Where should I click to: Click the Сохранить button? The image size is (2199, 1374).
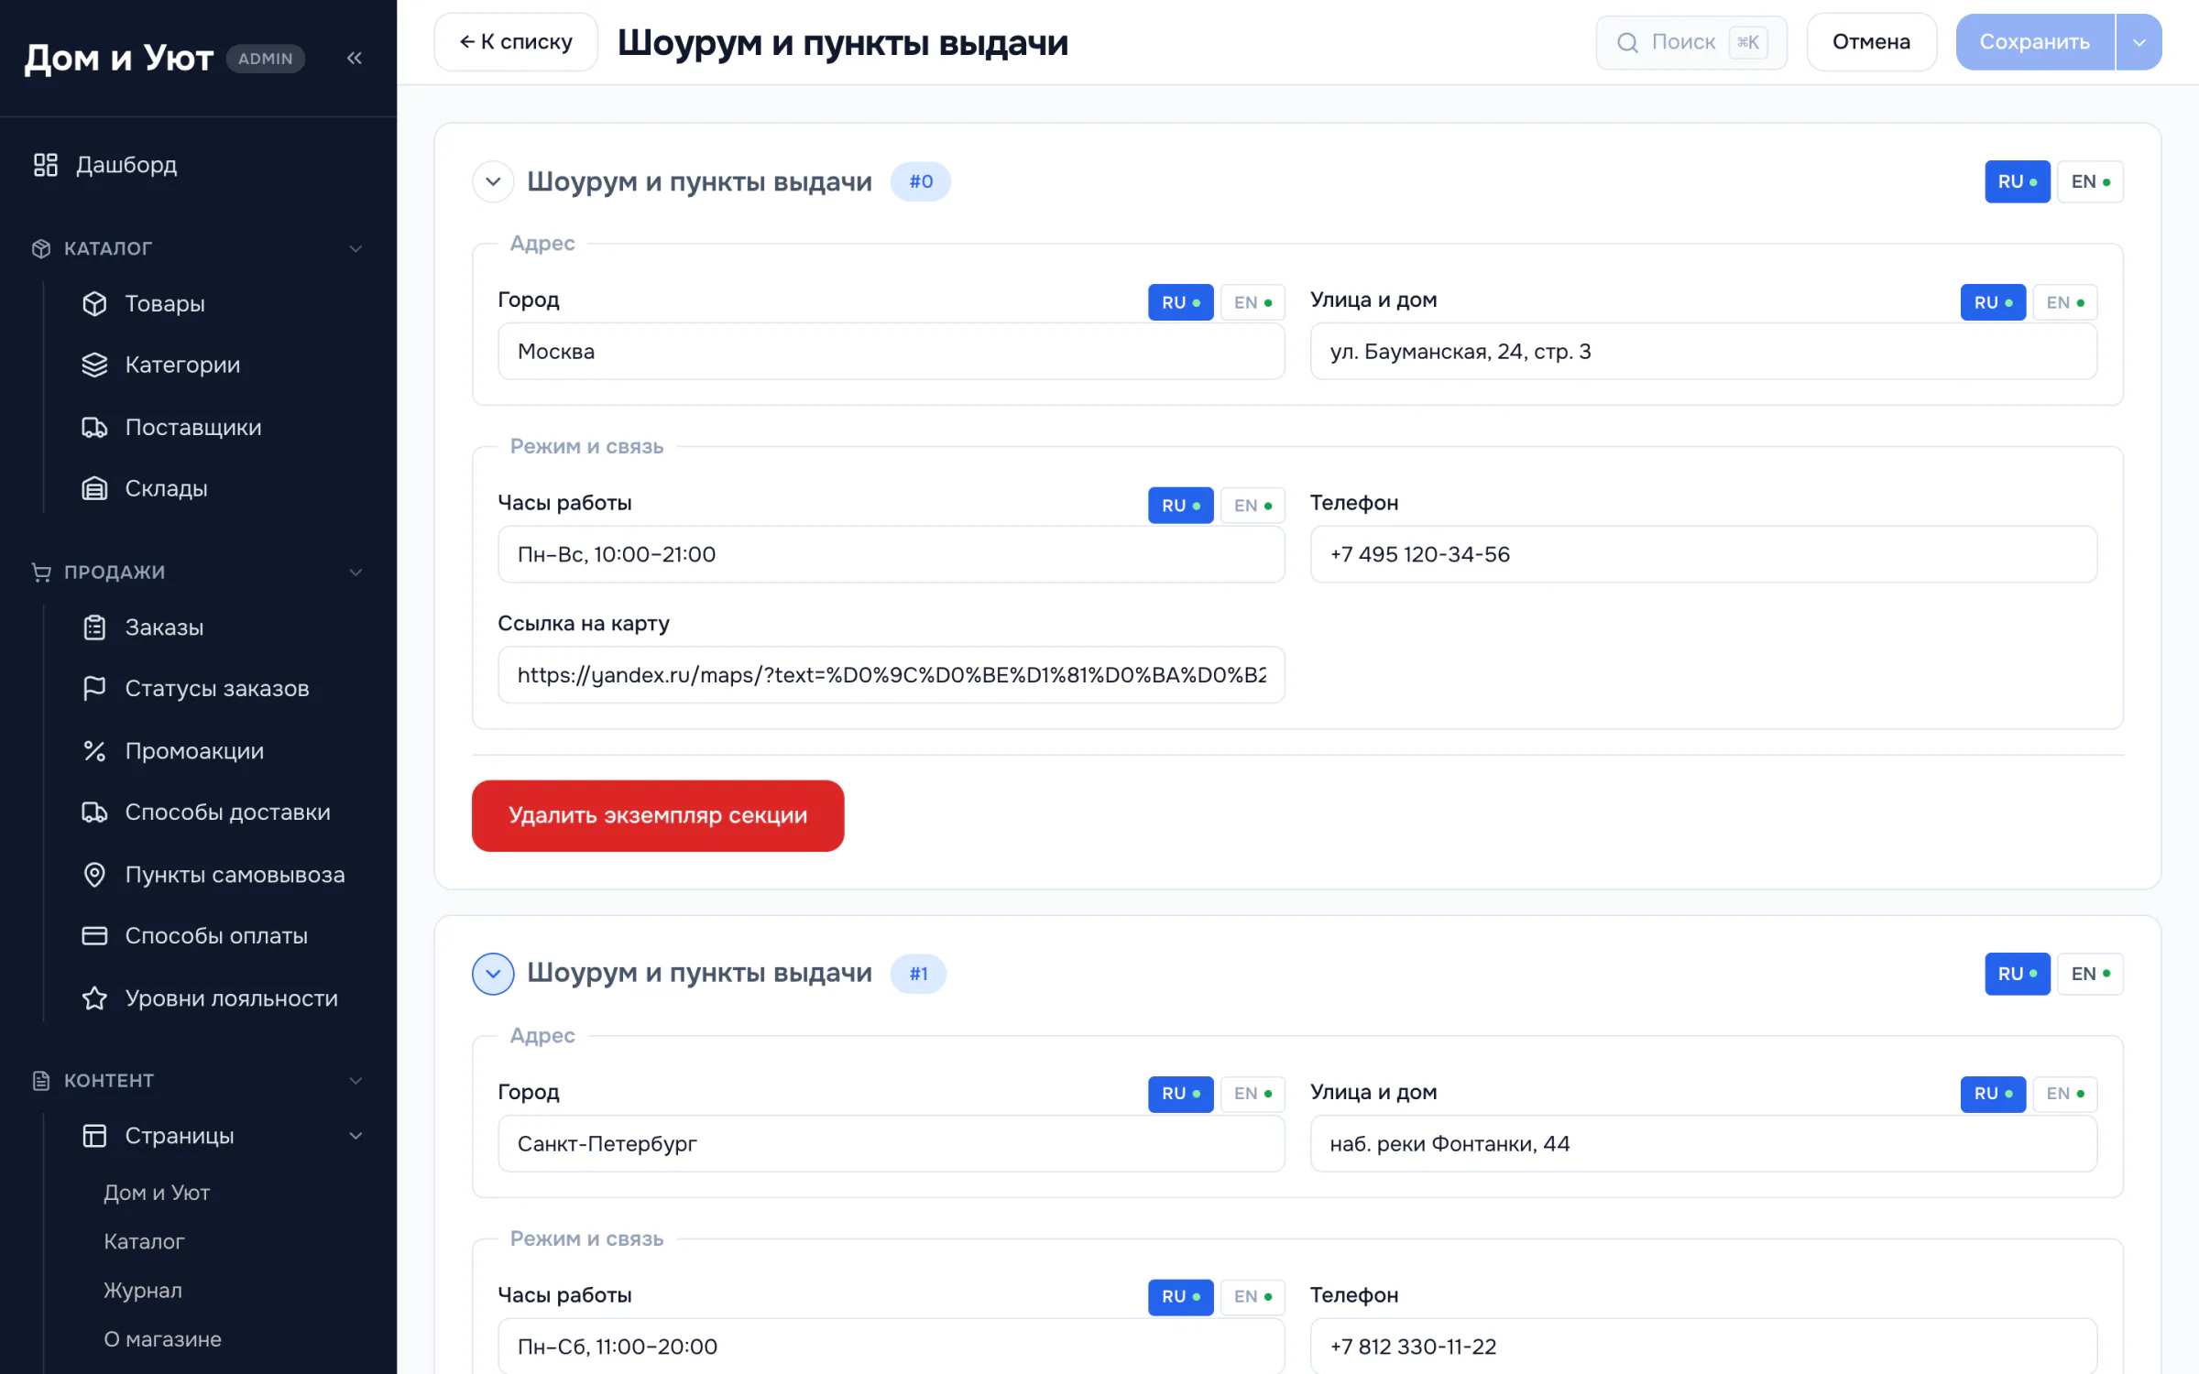(x=2034, y=42)
